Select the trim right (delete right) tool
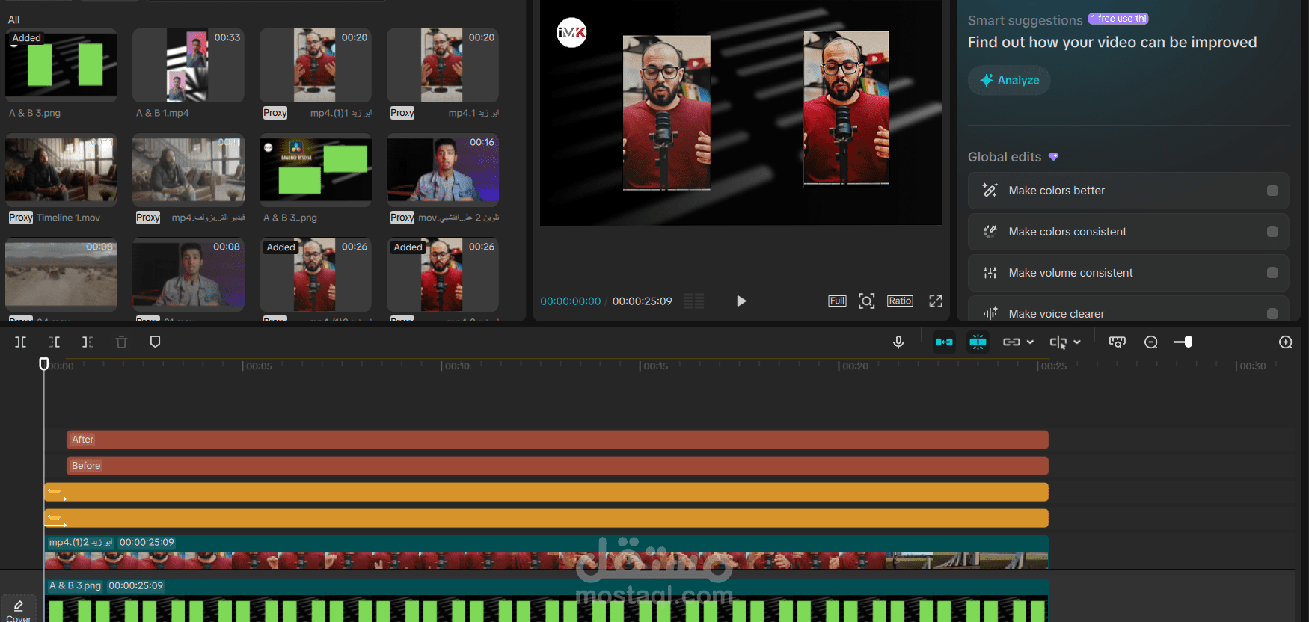The image size is (1309, 622). (x=88, y=342)
